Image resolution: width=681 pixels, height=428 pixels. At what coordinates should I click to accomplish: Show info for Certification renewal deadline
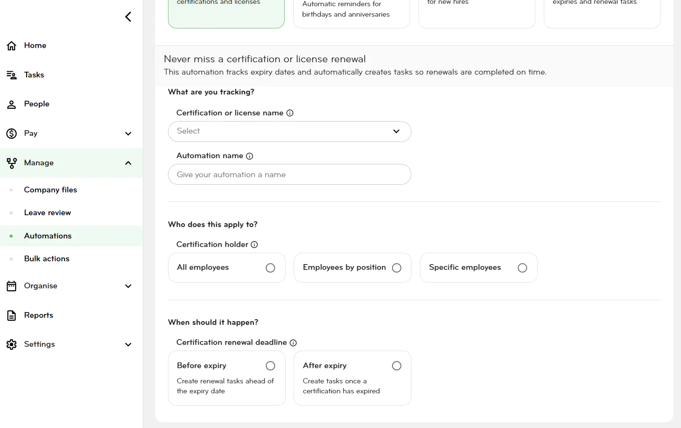point(293,342)
